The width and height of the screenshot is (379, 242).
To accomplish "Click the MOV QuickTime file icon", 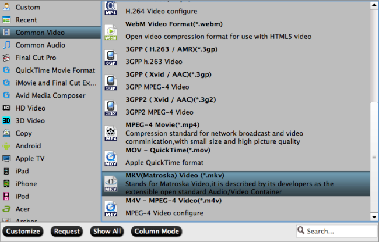I will [x=111, y=158].
